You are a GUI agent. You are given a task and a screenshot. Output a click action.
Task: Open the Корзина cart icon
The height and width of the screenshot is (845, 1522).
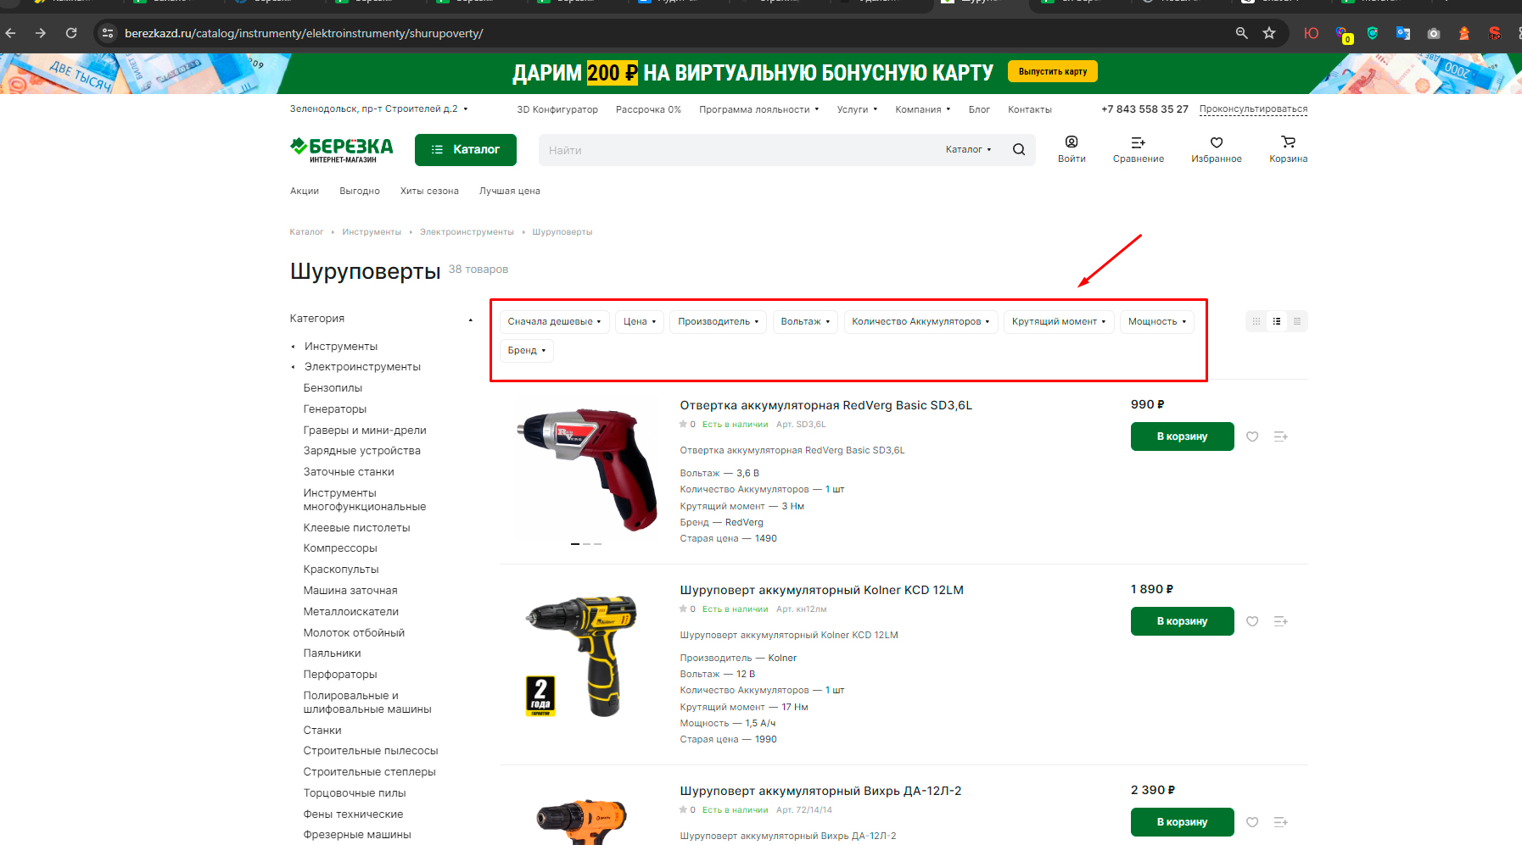coord(1289,142)
